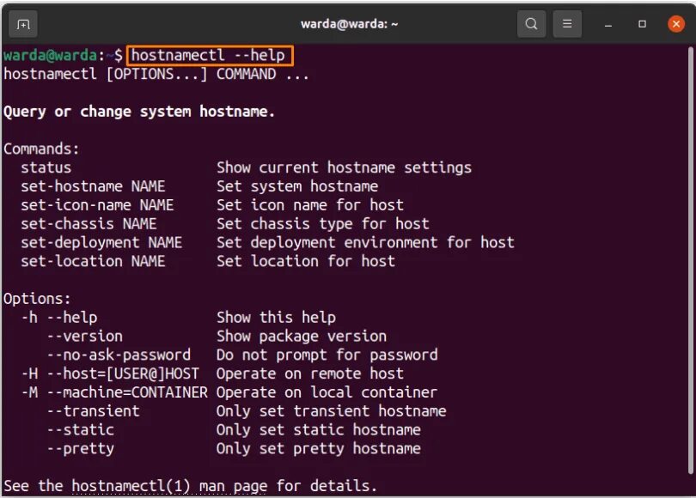Screen dimensions: 696x498
Task: Click 'Set icon name for host' description
Action: pyautogui.click(x=310, y=205)
